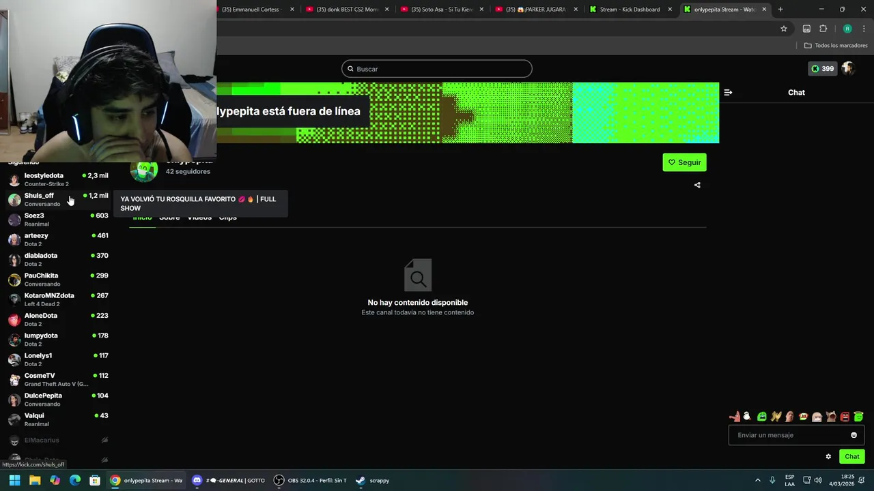Screen dimensions: 874x491
Task: Insert the golden W emote
Action: point(776,417)
